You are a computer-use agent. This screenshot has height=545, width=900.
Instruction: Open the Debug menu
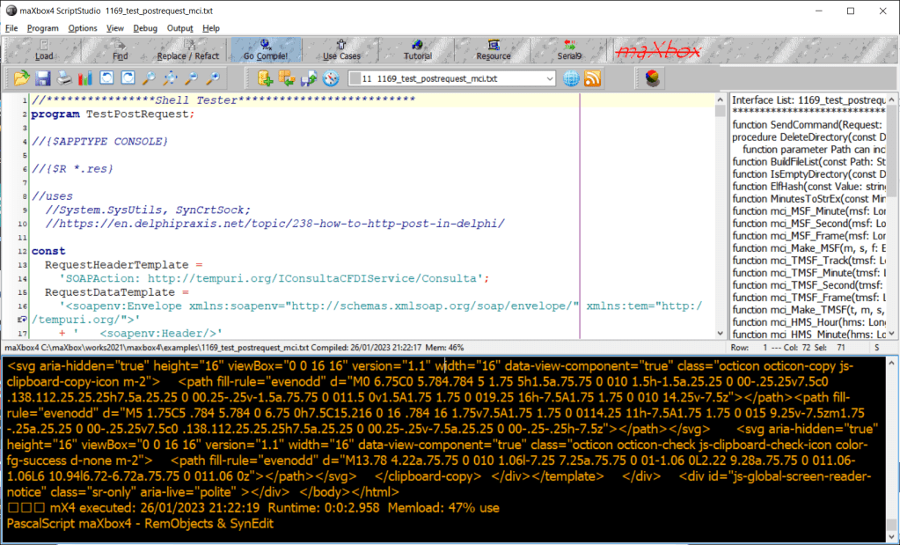pos(145,28)
